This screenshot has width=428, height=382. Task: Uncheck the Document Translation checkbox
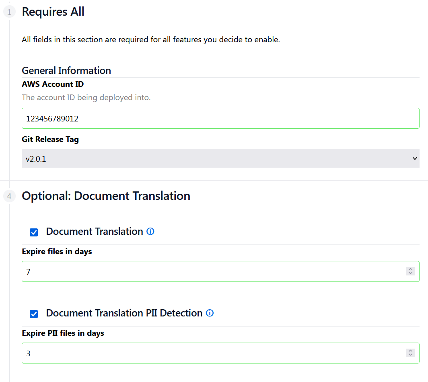pos(34,232)
